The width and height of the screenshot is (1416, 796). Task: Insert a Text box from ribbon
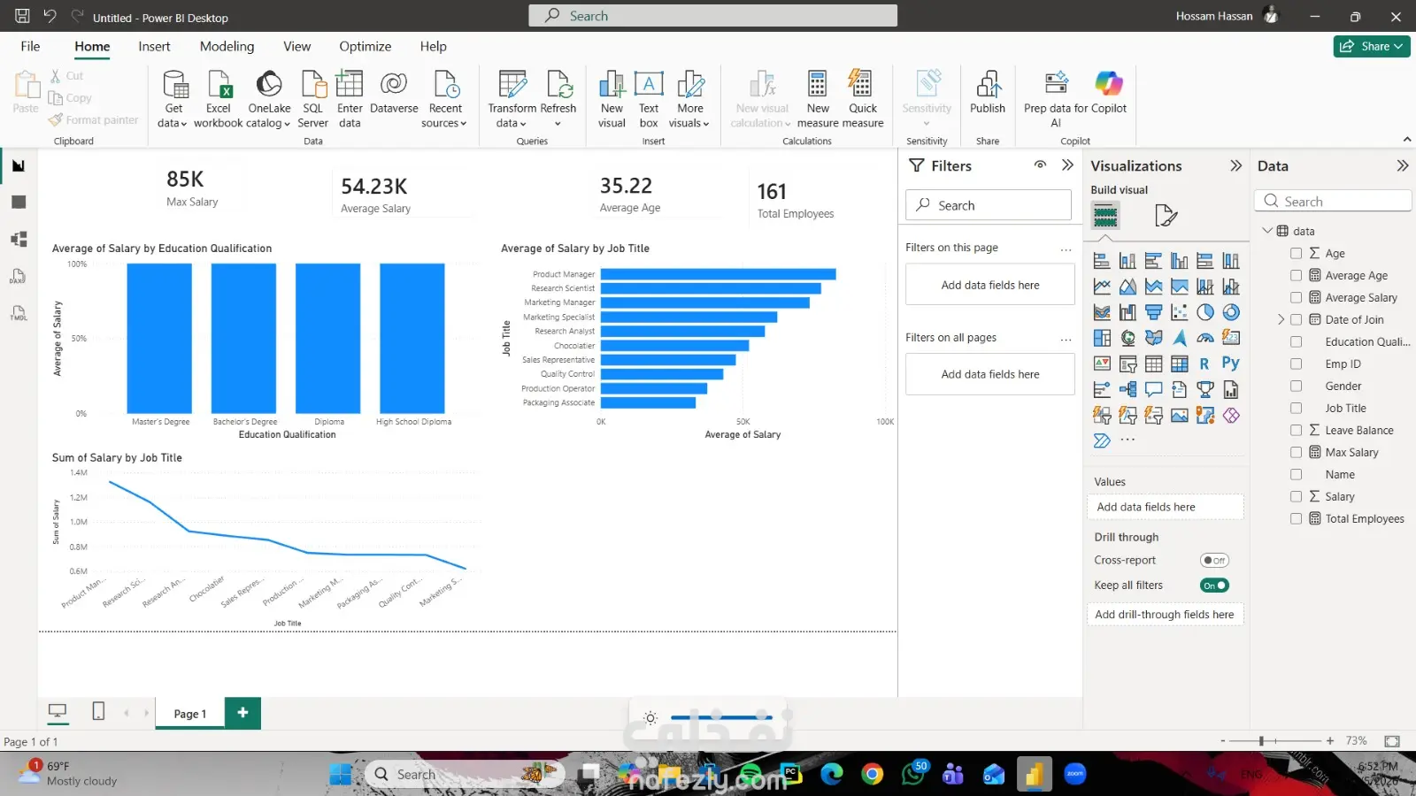tap(649, 99)
